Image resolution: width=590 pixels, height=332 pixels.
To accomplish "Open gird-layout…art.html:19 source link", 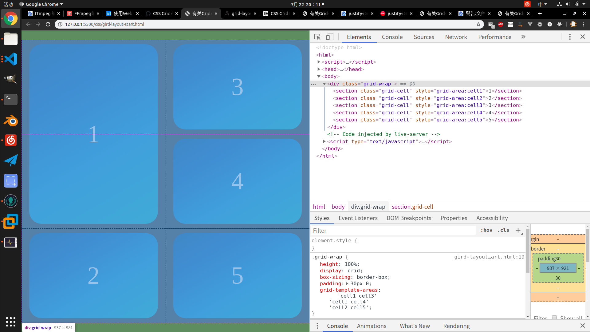I will pos(489,257).
